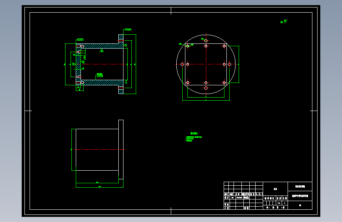This screenshot has width=342, height=222.
Task: Click the large top-right cell of the title block
Action: click(300, 186)
